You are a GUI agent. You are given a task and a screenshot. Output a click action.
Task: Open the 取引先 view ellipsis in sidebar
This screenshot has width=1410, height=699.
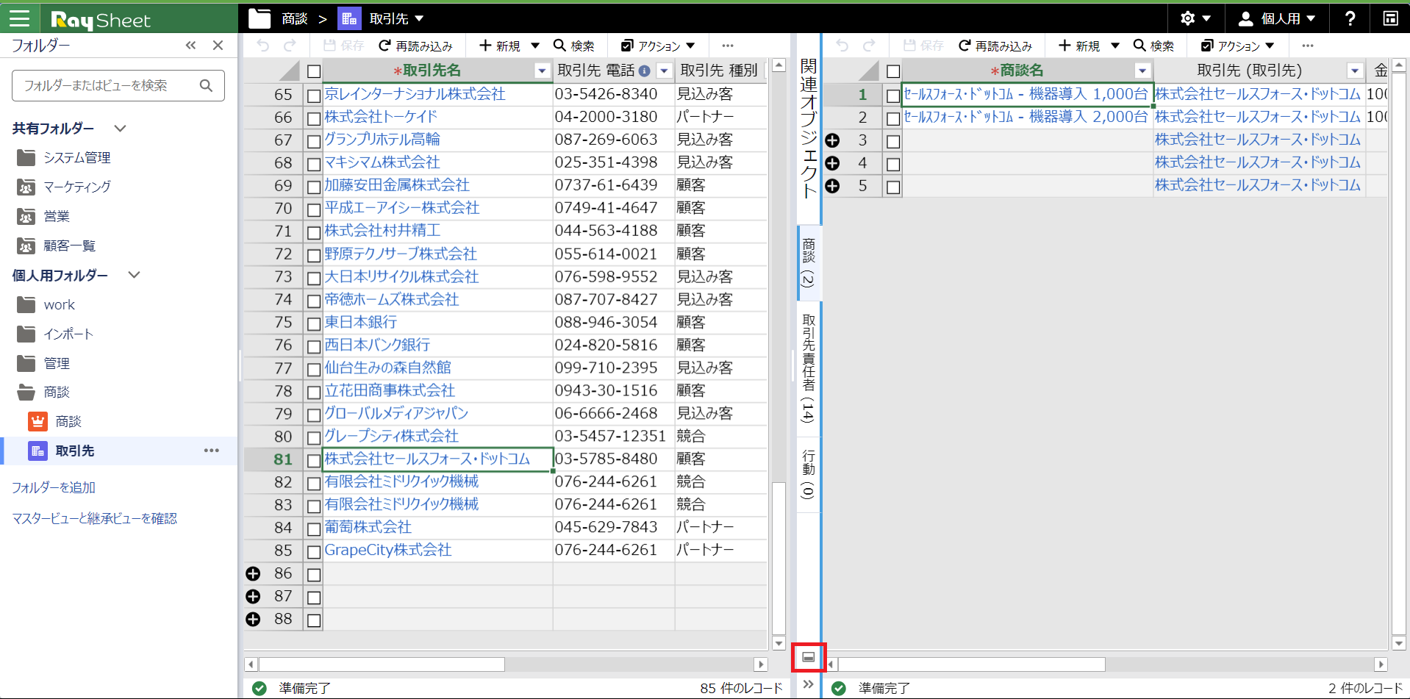click(x=212, y=451)
